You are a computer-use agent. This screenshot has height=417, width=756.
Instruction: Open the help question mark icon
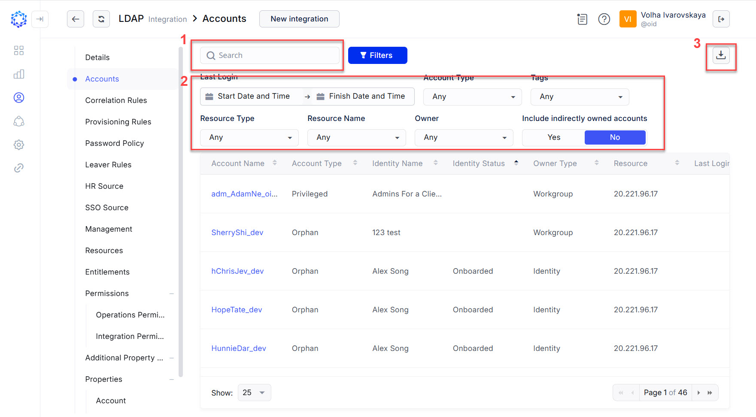(x=604, y=19)
